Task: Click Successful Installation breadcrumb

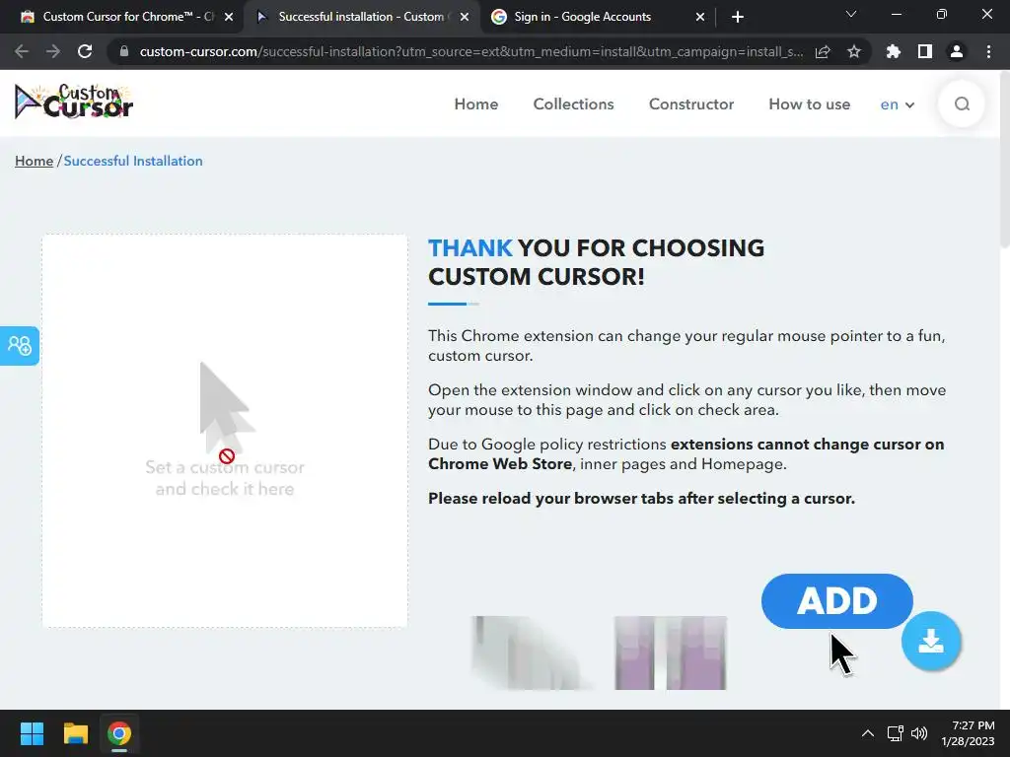Action: 133,161
